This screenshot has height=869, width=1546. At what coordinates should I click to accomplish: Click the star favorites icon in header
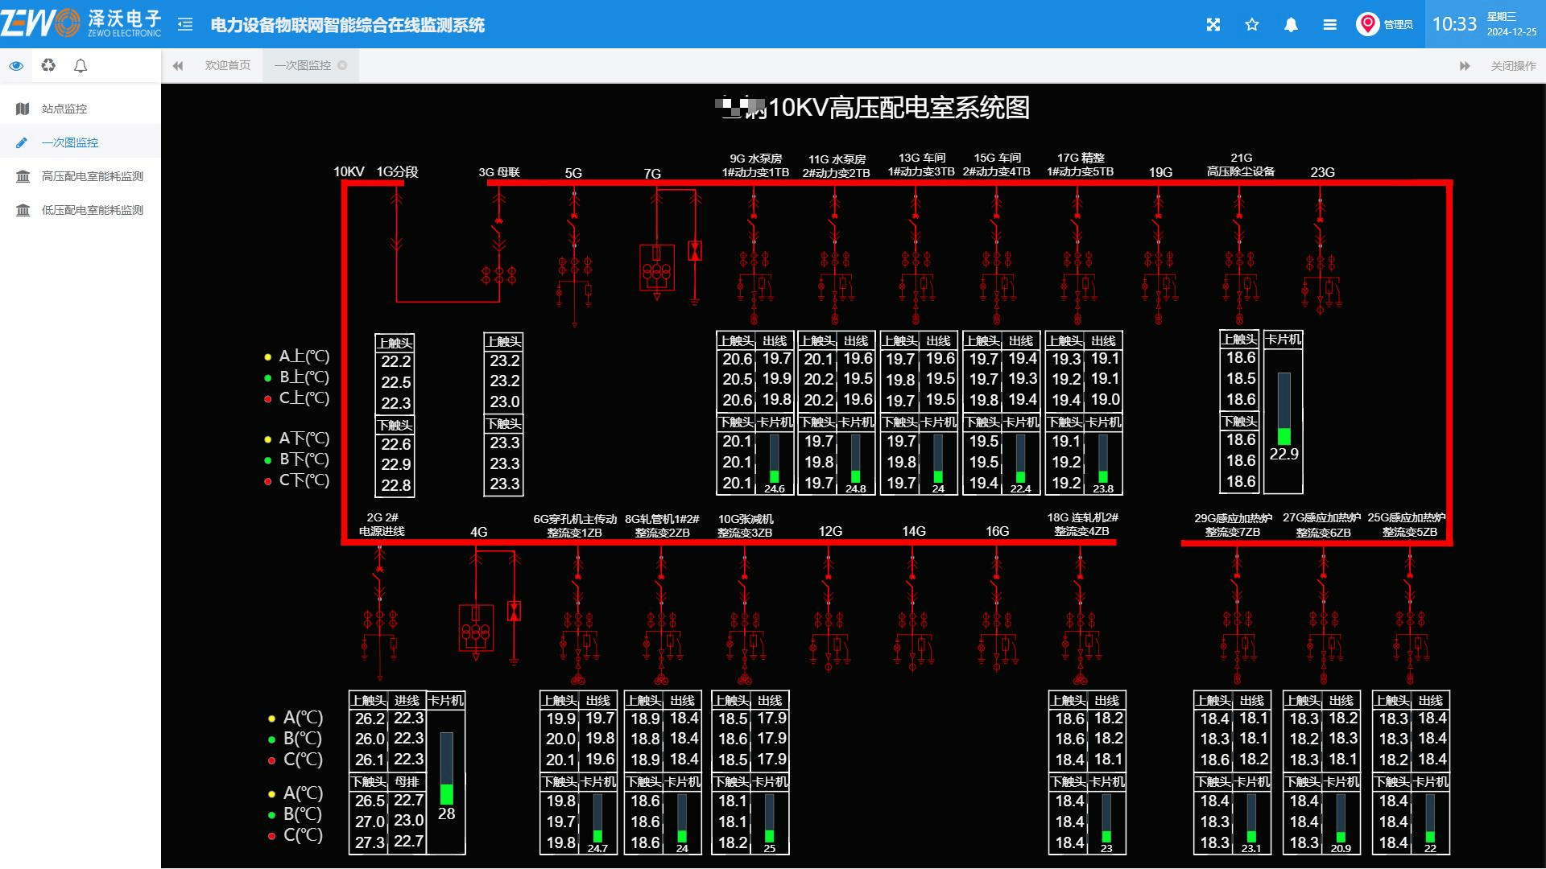(1252, 25)
